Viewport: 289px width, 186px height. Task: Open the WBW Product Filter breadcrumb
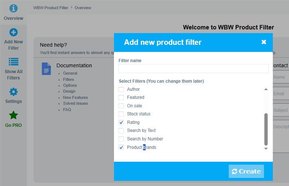[51, 8]
